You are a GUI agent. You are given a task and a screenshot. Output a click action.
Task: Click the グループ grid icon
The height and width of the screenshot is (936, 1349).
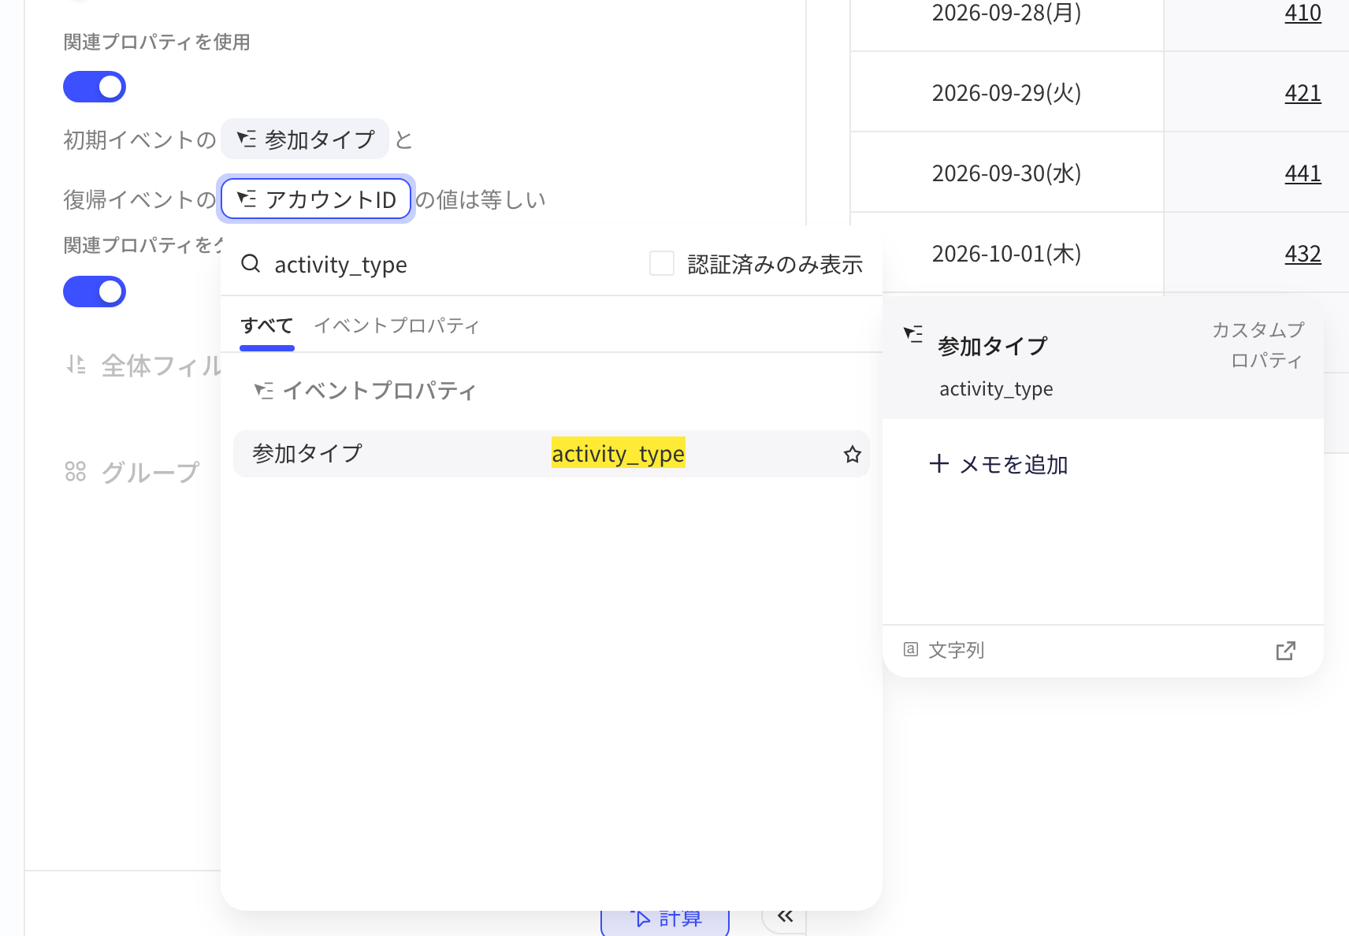pyautogui.click(x=76, y=471)
